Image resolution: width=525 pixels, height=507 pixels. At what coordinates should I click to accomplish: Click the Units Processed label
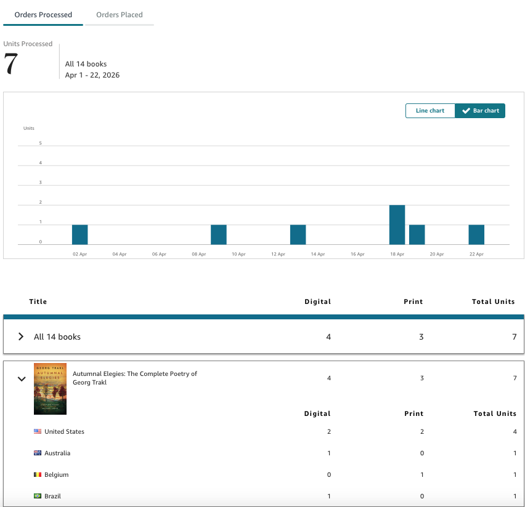pos(28,44)
